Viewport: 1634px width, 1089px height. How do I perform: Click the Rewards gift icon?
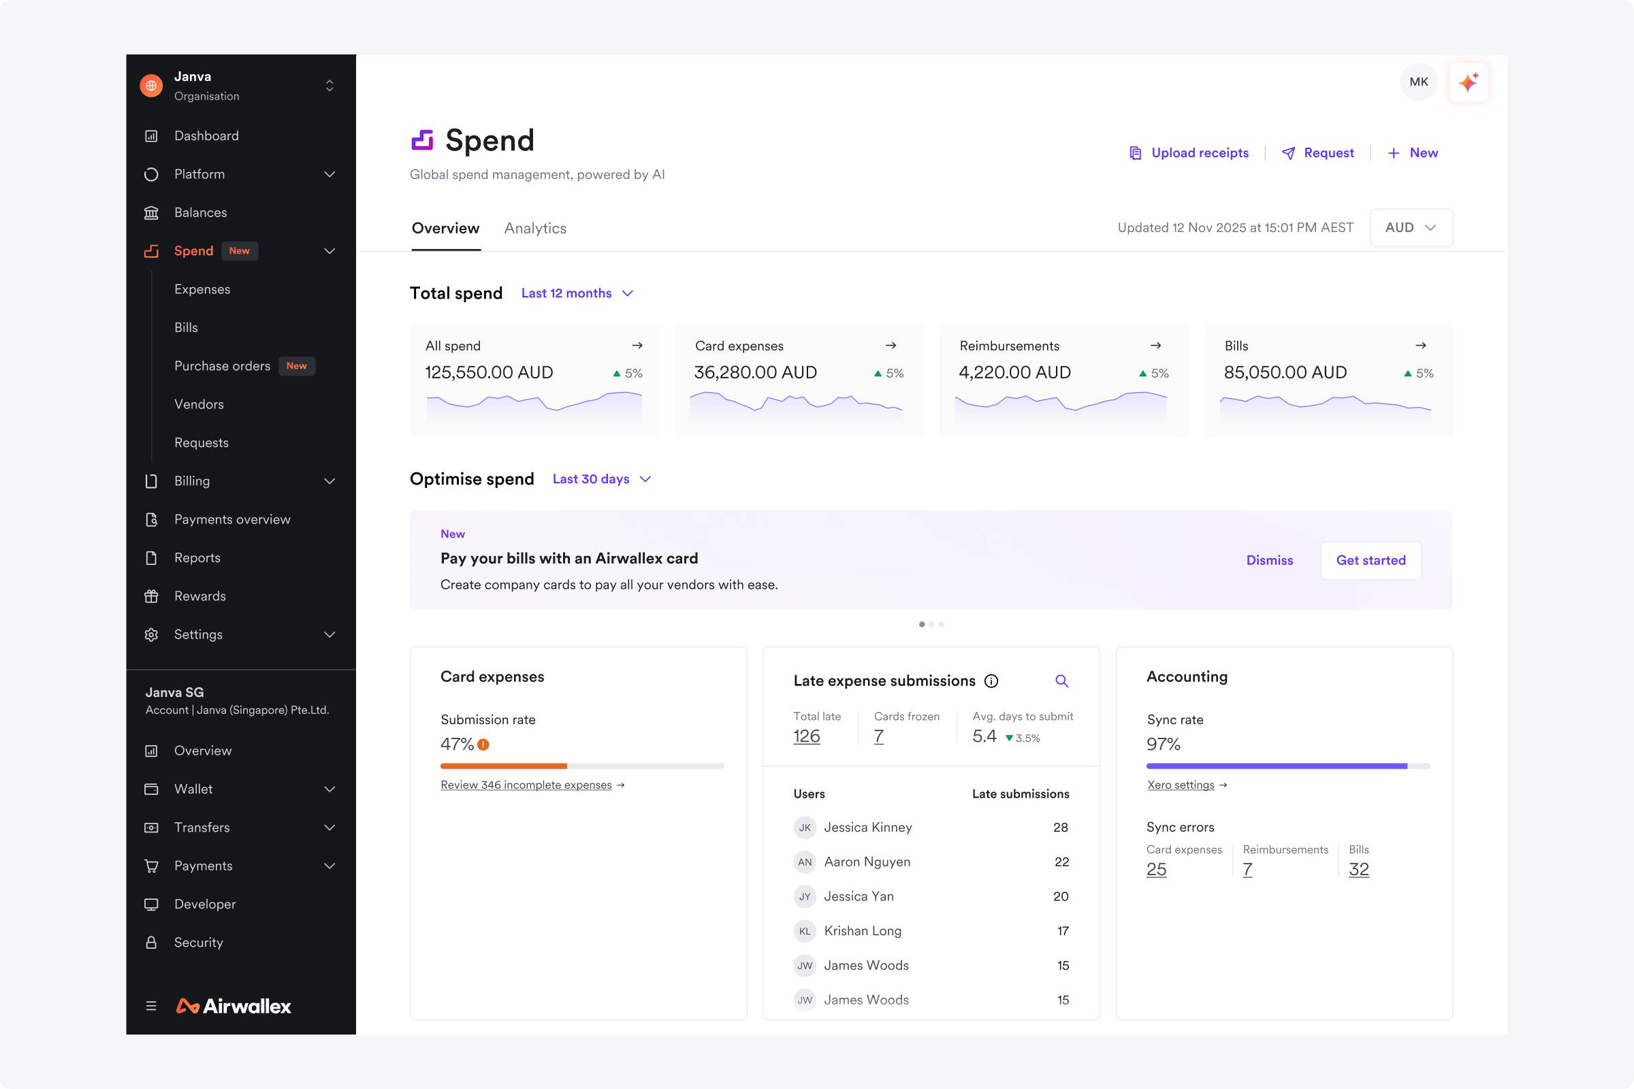[x=151, y=596]
